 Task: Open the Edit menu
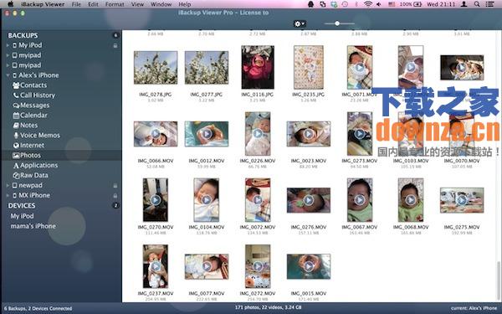93,4
